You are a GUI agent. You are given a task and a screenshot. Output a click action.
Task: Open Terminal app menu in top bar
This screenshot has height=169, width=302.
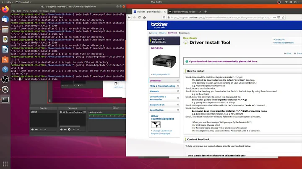pyautogui.click(x=23, y=2)
